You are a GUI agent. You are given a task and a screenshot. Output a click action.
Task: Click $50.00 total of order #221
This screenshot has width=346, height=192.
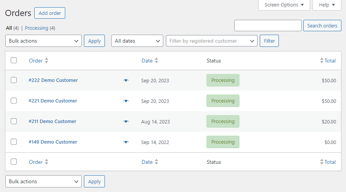coord(329,101)
